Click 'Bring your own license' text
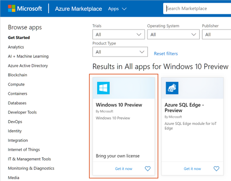This screenshot has height=181, width=231. point(118,156)
